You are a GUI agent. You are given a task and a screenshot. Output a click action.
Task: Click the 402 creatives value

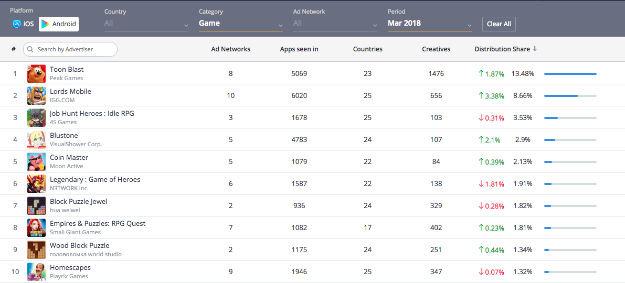(436, 228)
